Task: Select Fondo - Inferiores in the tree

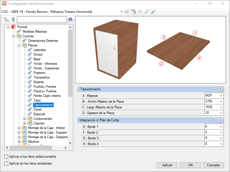Action: coord(45,64)
